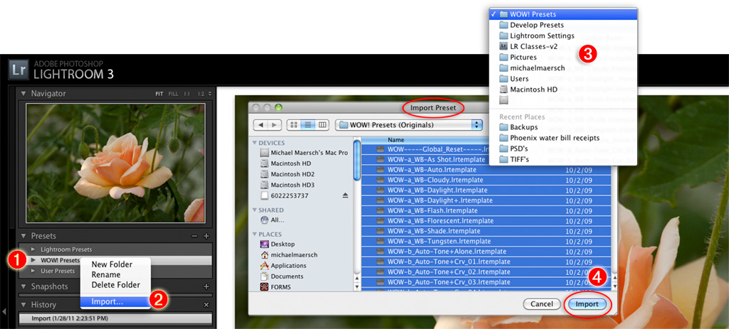Switch dialog to list view
Viewport: 729px width, 329px height.
(x=308, y=125)
